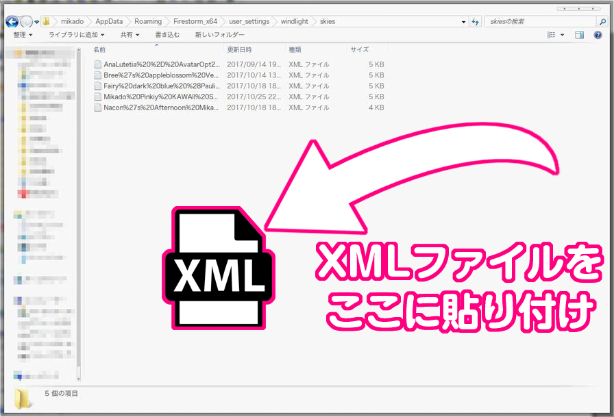This screenshot has height=417, width=614.
Task: Open the 整理 dropdown menu
Action: point(21,35)
